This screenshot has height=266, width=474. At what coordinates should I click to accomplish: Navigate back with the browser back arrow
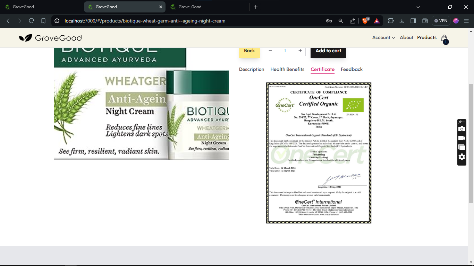(8, 21)
